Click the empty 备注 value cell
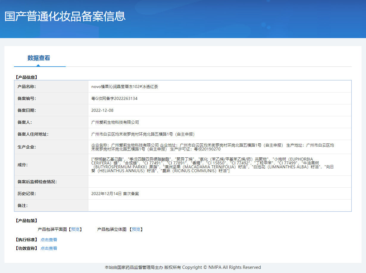366x273 pixels. 220,205
